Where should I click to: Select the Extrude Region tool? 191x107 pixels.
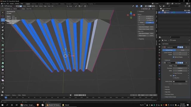pos(3,45)
